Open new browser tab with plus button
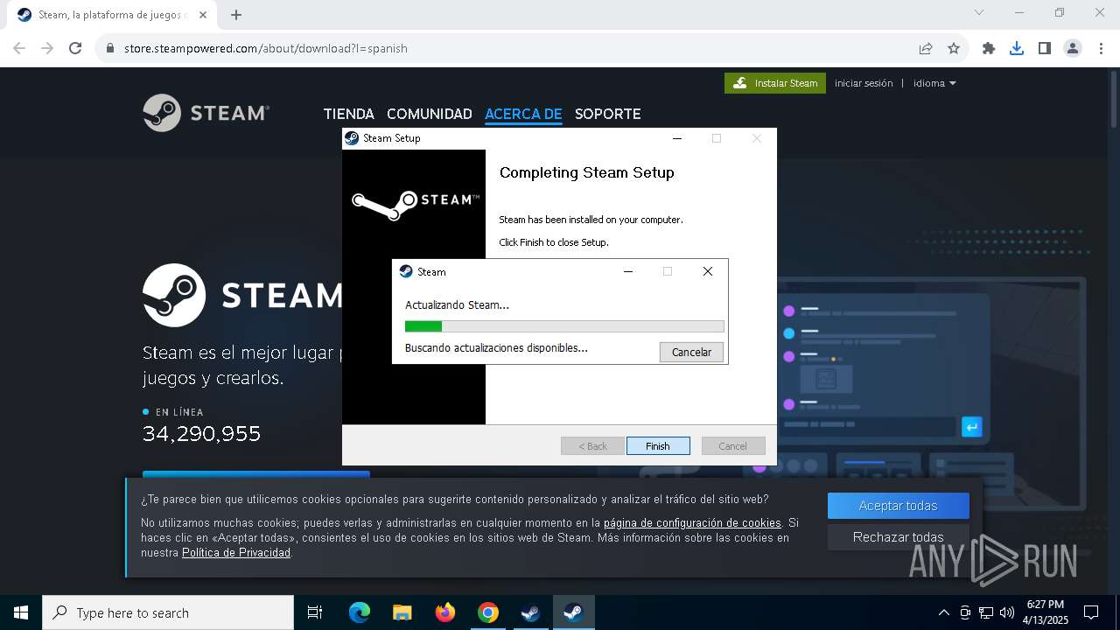This screenshot has height=630, width=1120. click(x=236, y=14)
